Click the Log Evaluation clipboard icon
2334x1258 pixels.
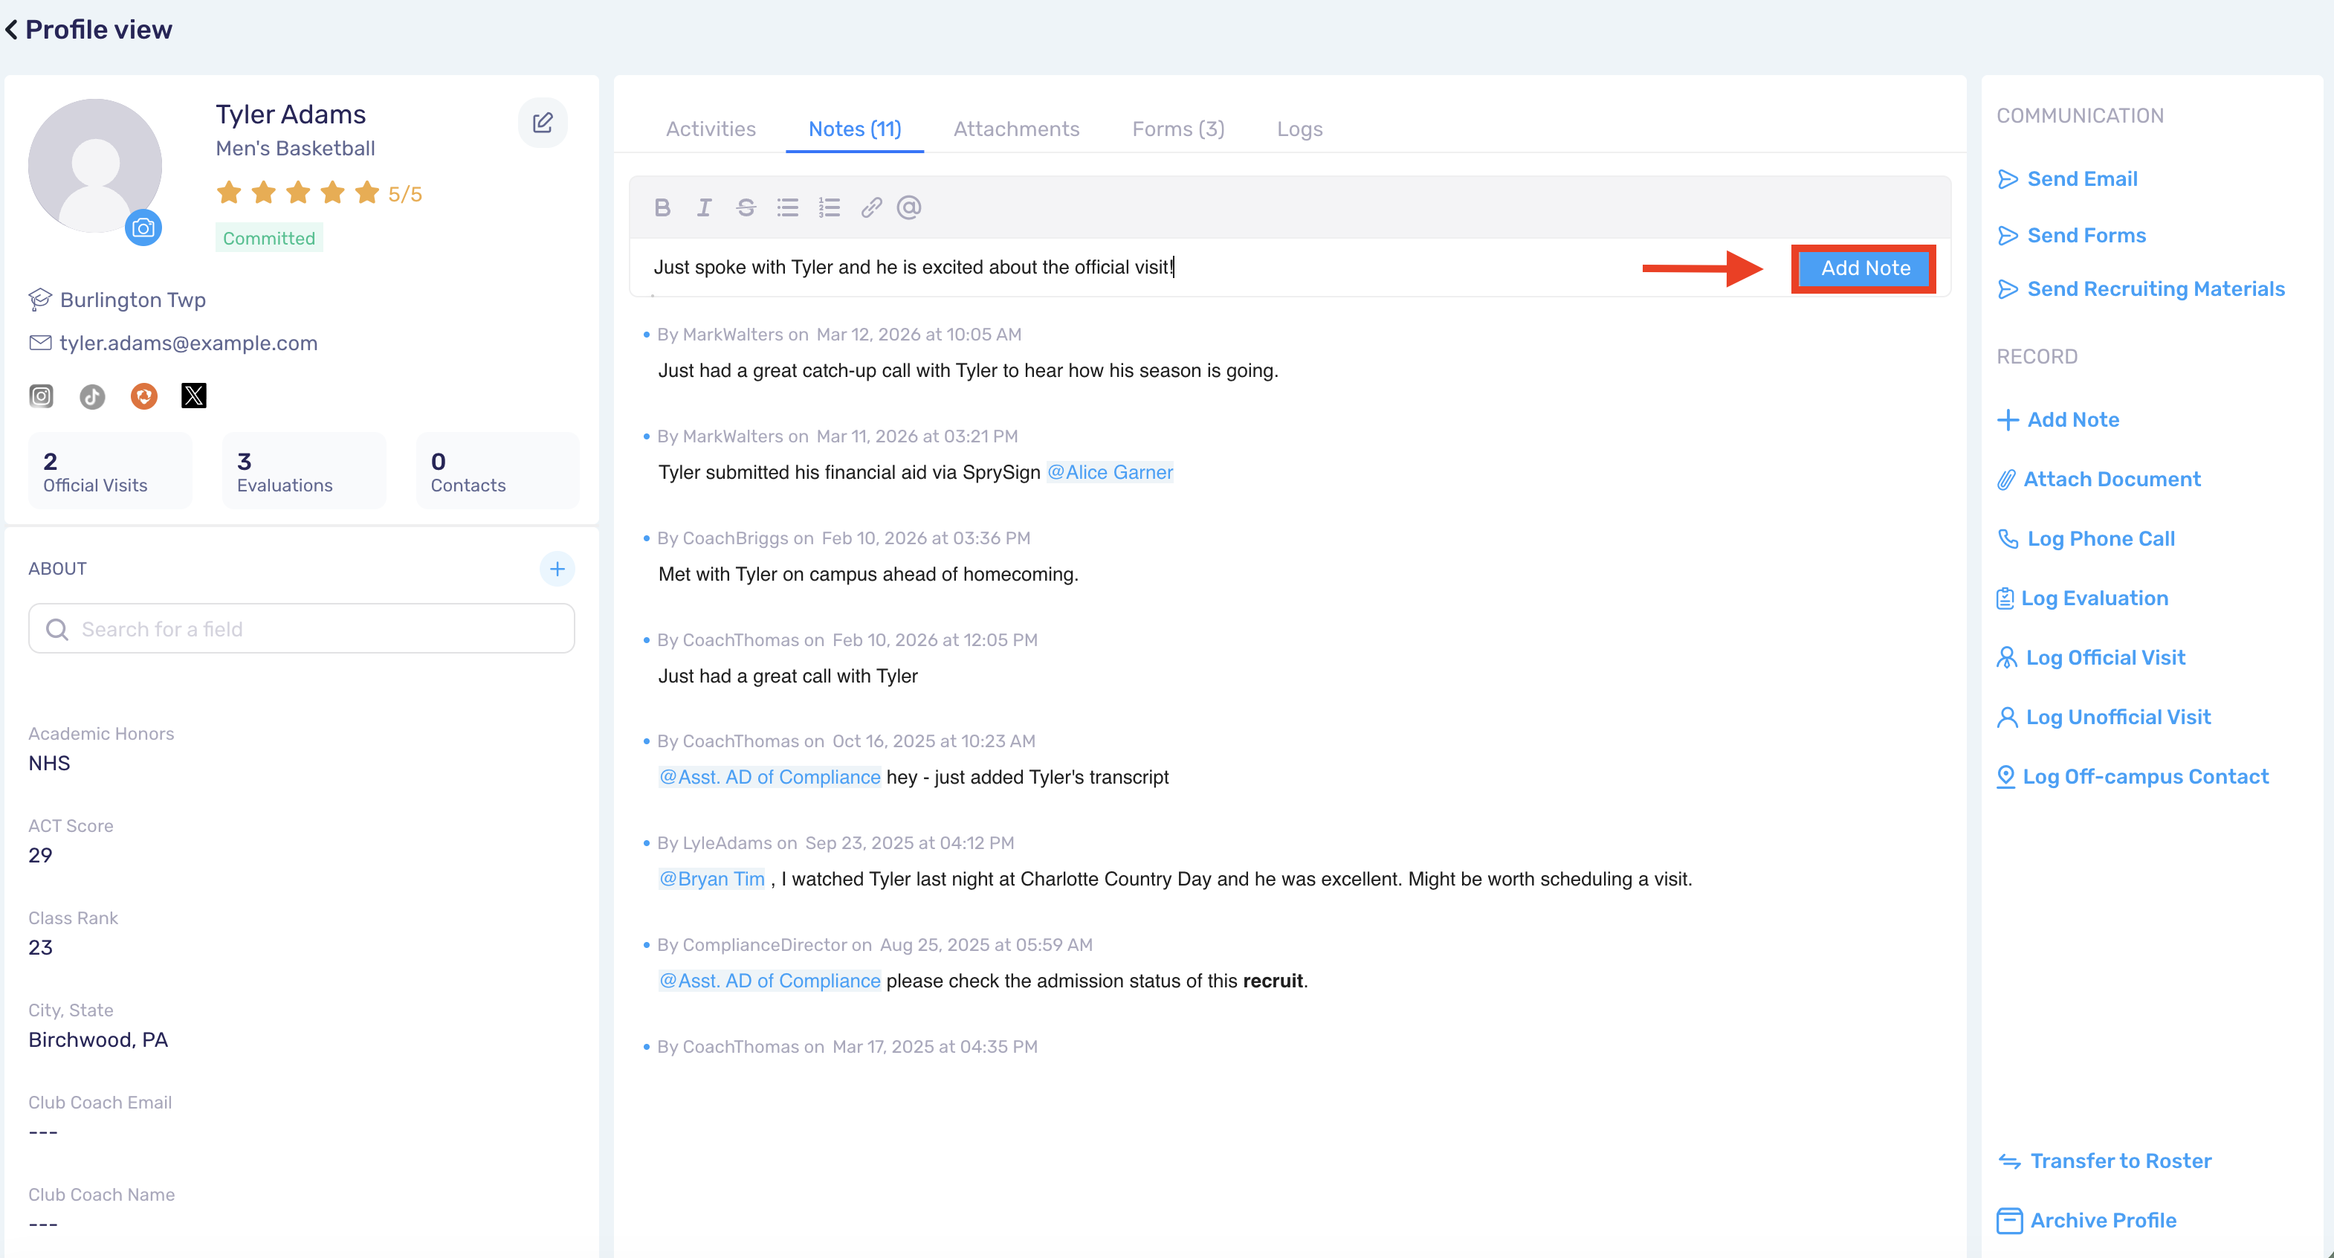click(x=2005, y=599)
